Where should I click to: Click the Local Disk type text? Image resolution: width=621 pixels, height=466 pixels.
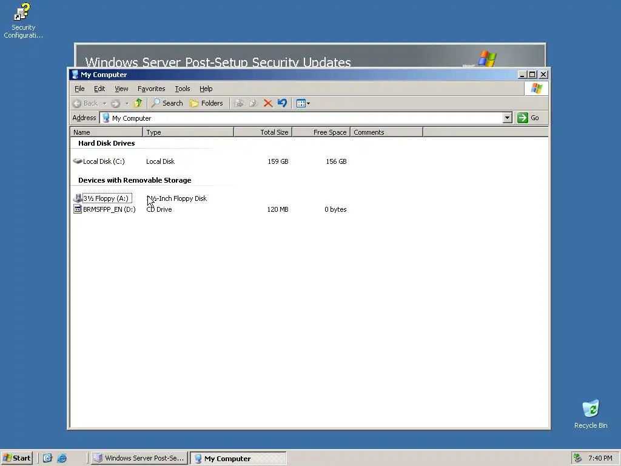tap(160, 161)
